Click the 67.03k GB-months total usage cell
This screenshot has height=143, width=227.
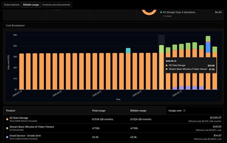coord(103,119)
